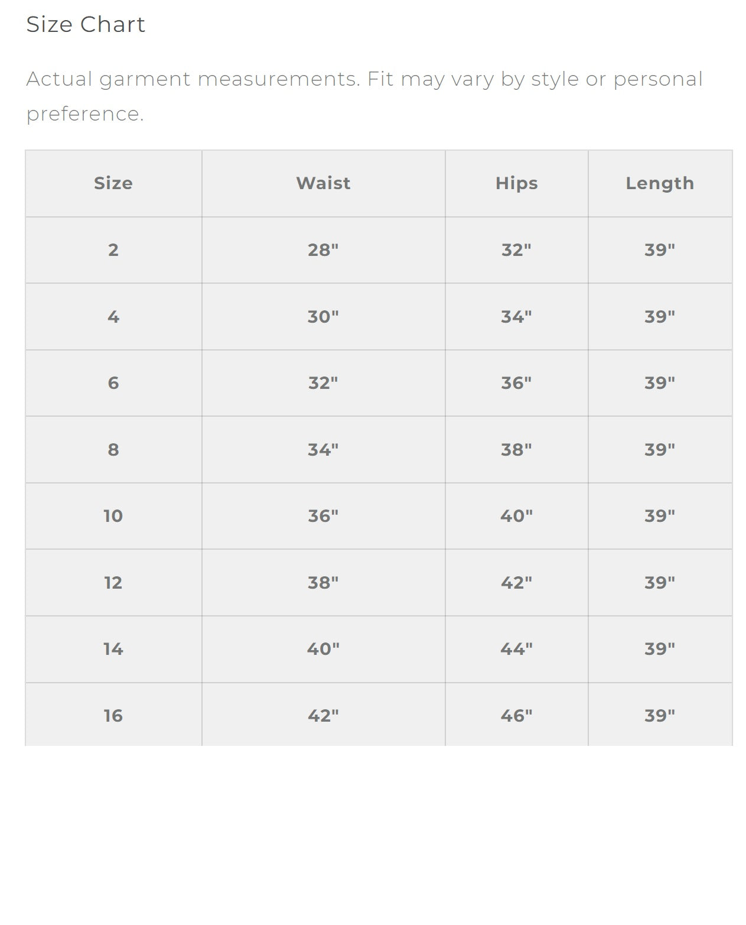The height and width of the screenshot is (925, 746).
Task: Select the size 10 row label
Action: click(113, 516)
